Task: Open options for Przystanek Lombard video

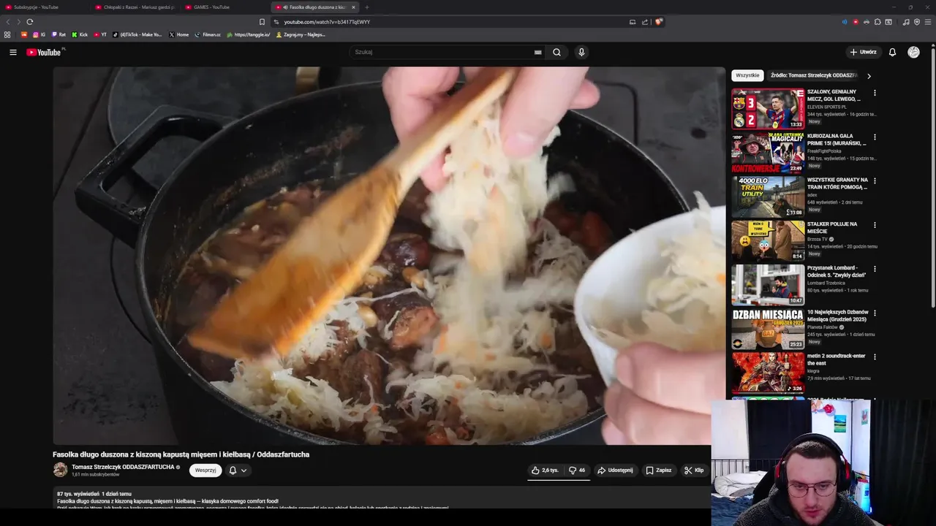Action: 875,269
